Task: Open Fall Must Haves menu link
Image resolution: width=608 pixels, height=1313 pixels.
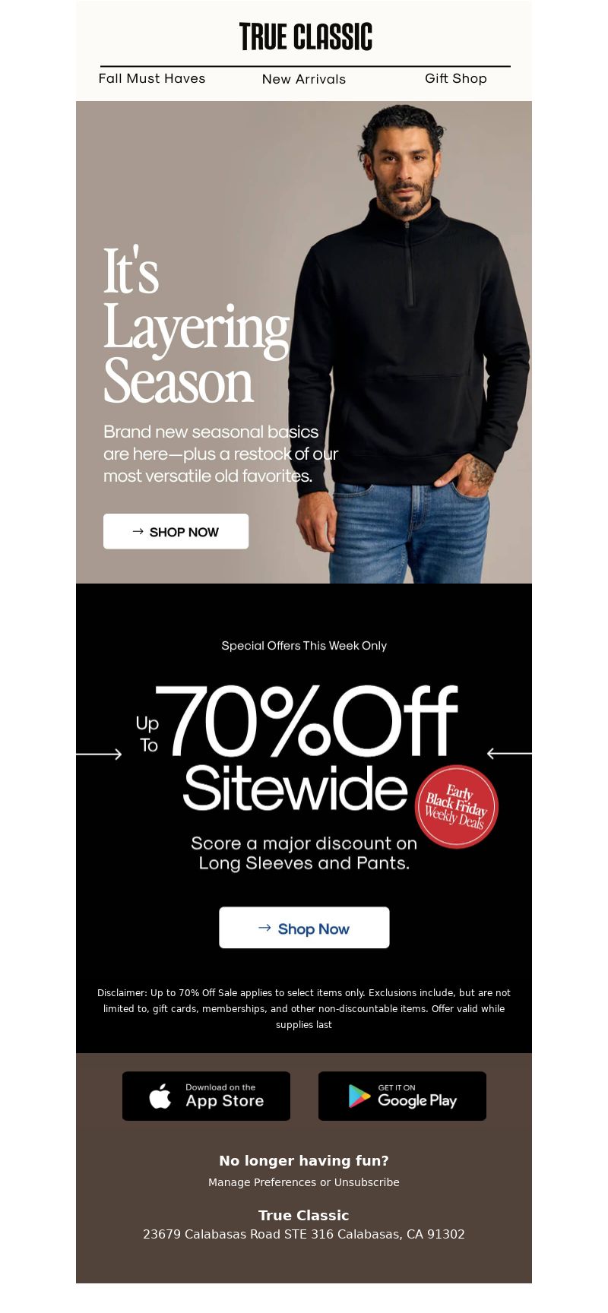Action: (x=152, y=78)
